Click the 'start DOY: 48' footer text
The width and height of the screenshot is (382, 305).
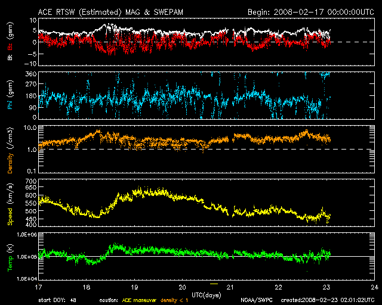click(57, 301)
